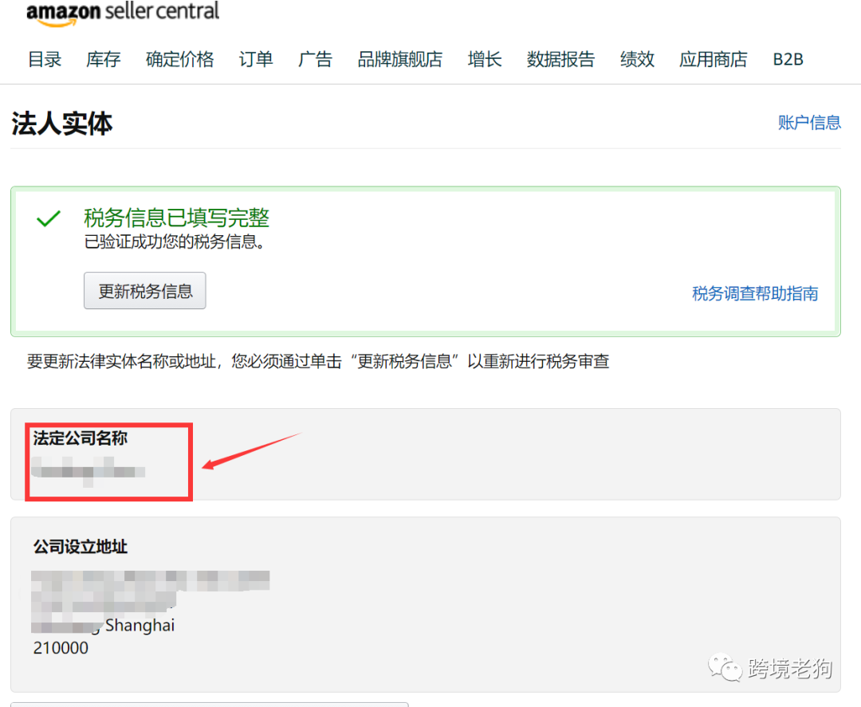Open the 目录 menu item

44,59
